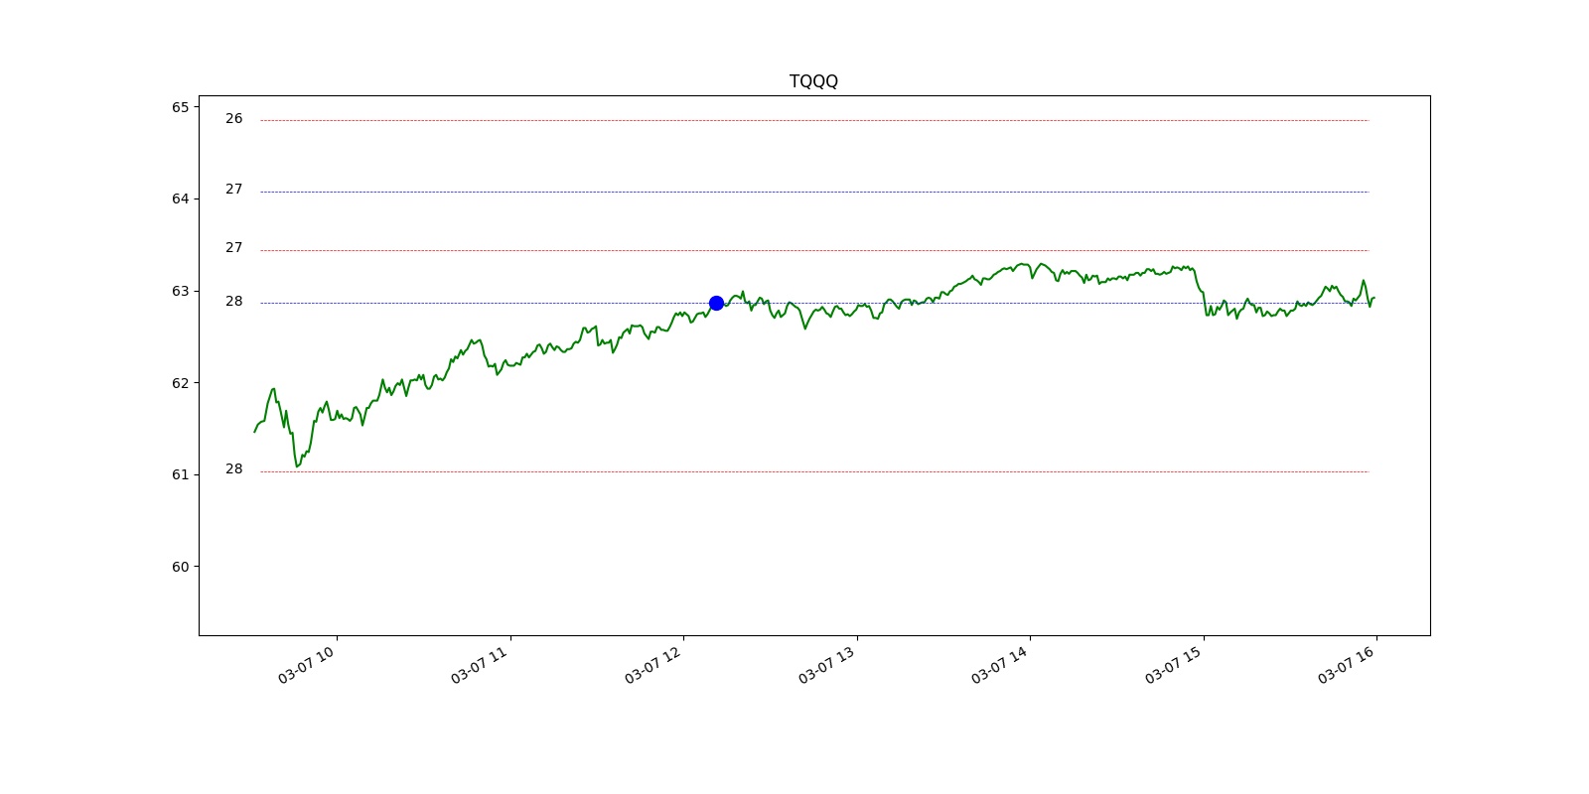Screen dimensions: 1589x794
Task: Click the x-axis label 03-07 16
Action: [x=1347, y=664]
